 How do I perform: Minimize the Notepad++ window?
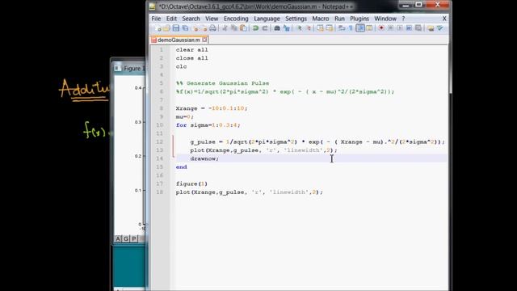(x=406, y=5)
